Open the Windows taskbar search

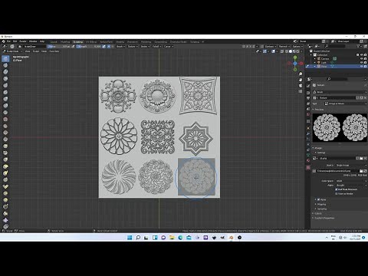coord(138,238)
